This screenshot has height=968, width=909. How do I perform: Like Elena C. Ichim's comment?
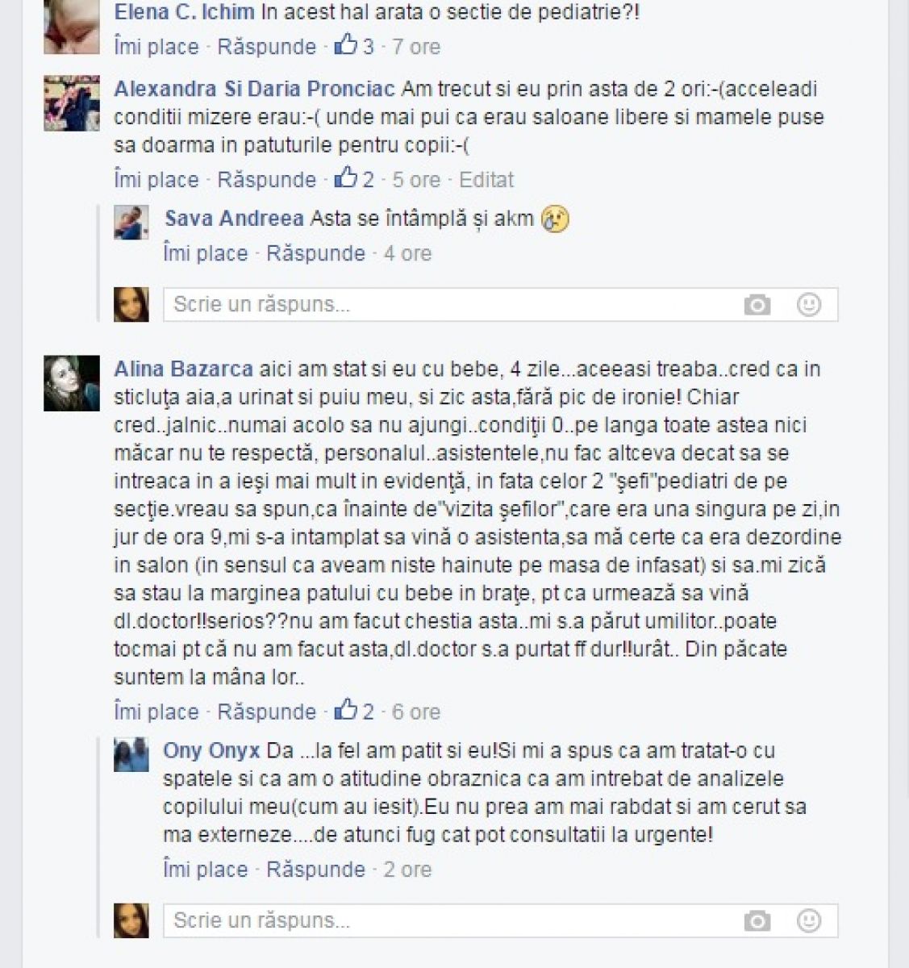156,47
